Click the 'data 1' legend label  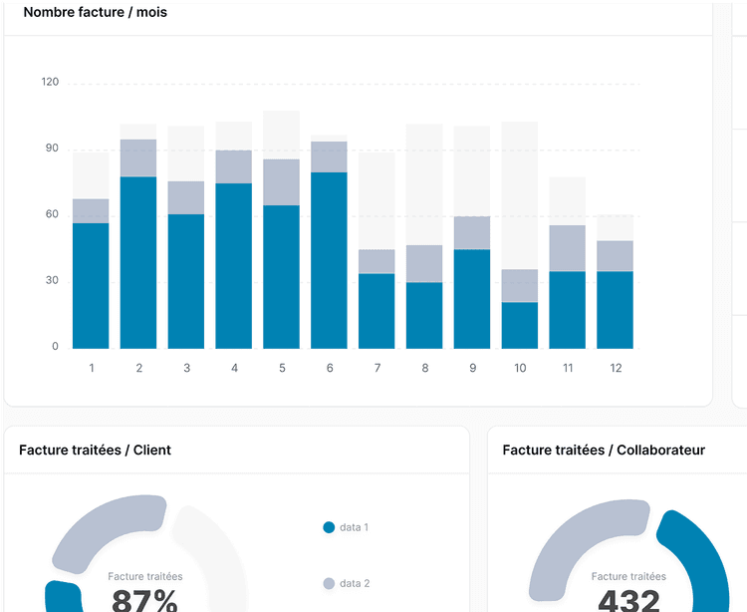354,527
